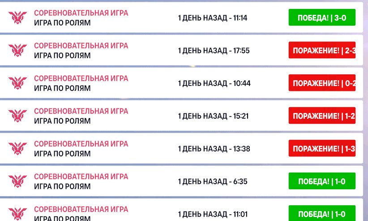Click the competitive emblem beside 17:55 match
The height and width of the screenshot is (221, 368).
pyautogui.click(x=17, y=50)
